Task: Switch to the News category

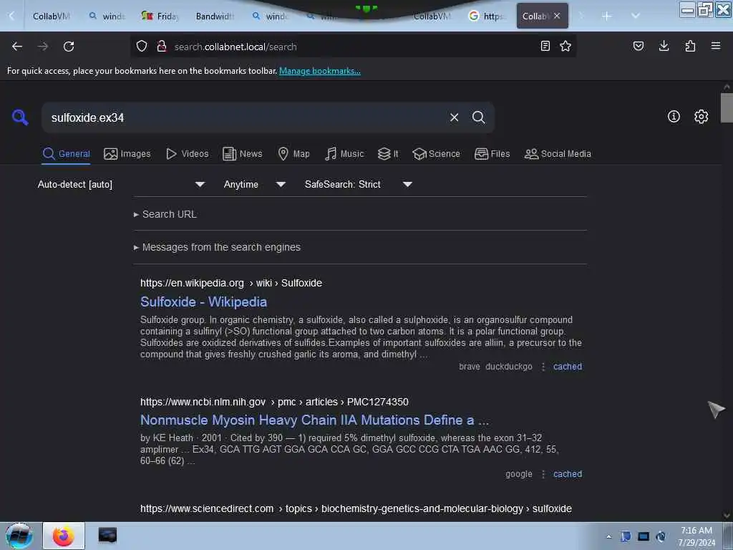Action: pos(242,154)
